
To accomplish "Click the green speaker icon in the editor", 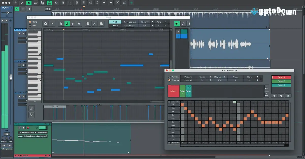I will pos(176,24).
